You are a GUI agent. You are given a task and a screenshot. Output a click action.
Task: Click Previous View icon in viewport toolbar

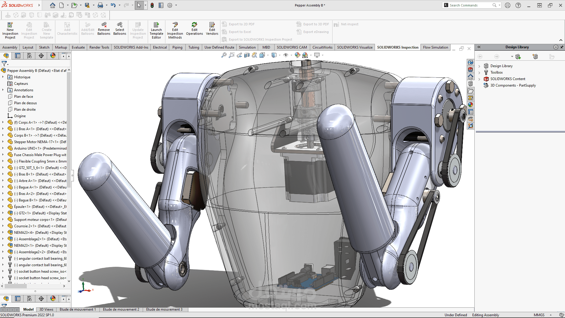tap(239, 55)
